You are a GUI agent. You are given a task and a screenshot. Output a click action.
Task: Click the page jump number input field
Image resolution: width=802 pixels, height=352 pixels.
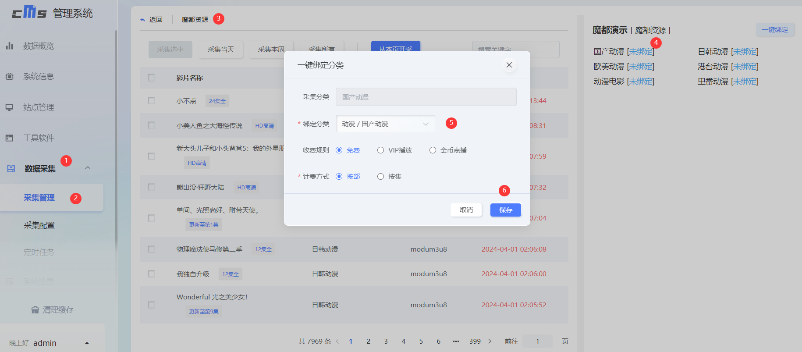(x=538, y=341)
